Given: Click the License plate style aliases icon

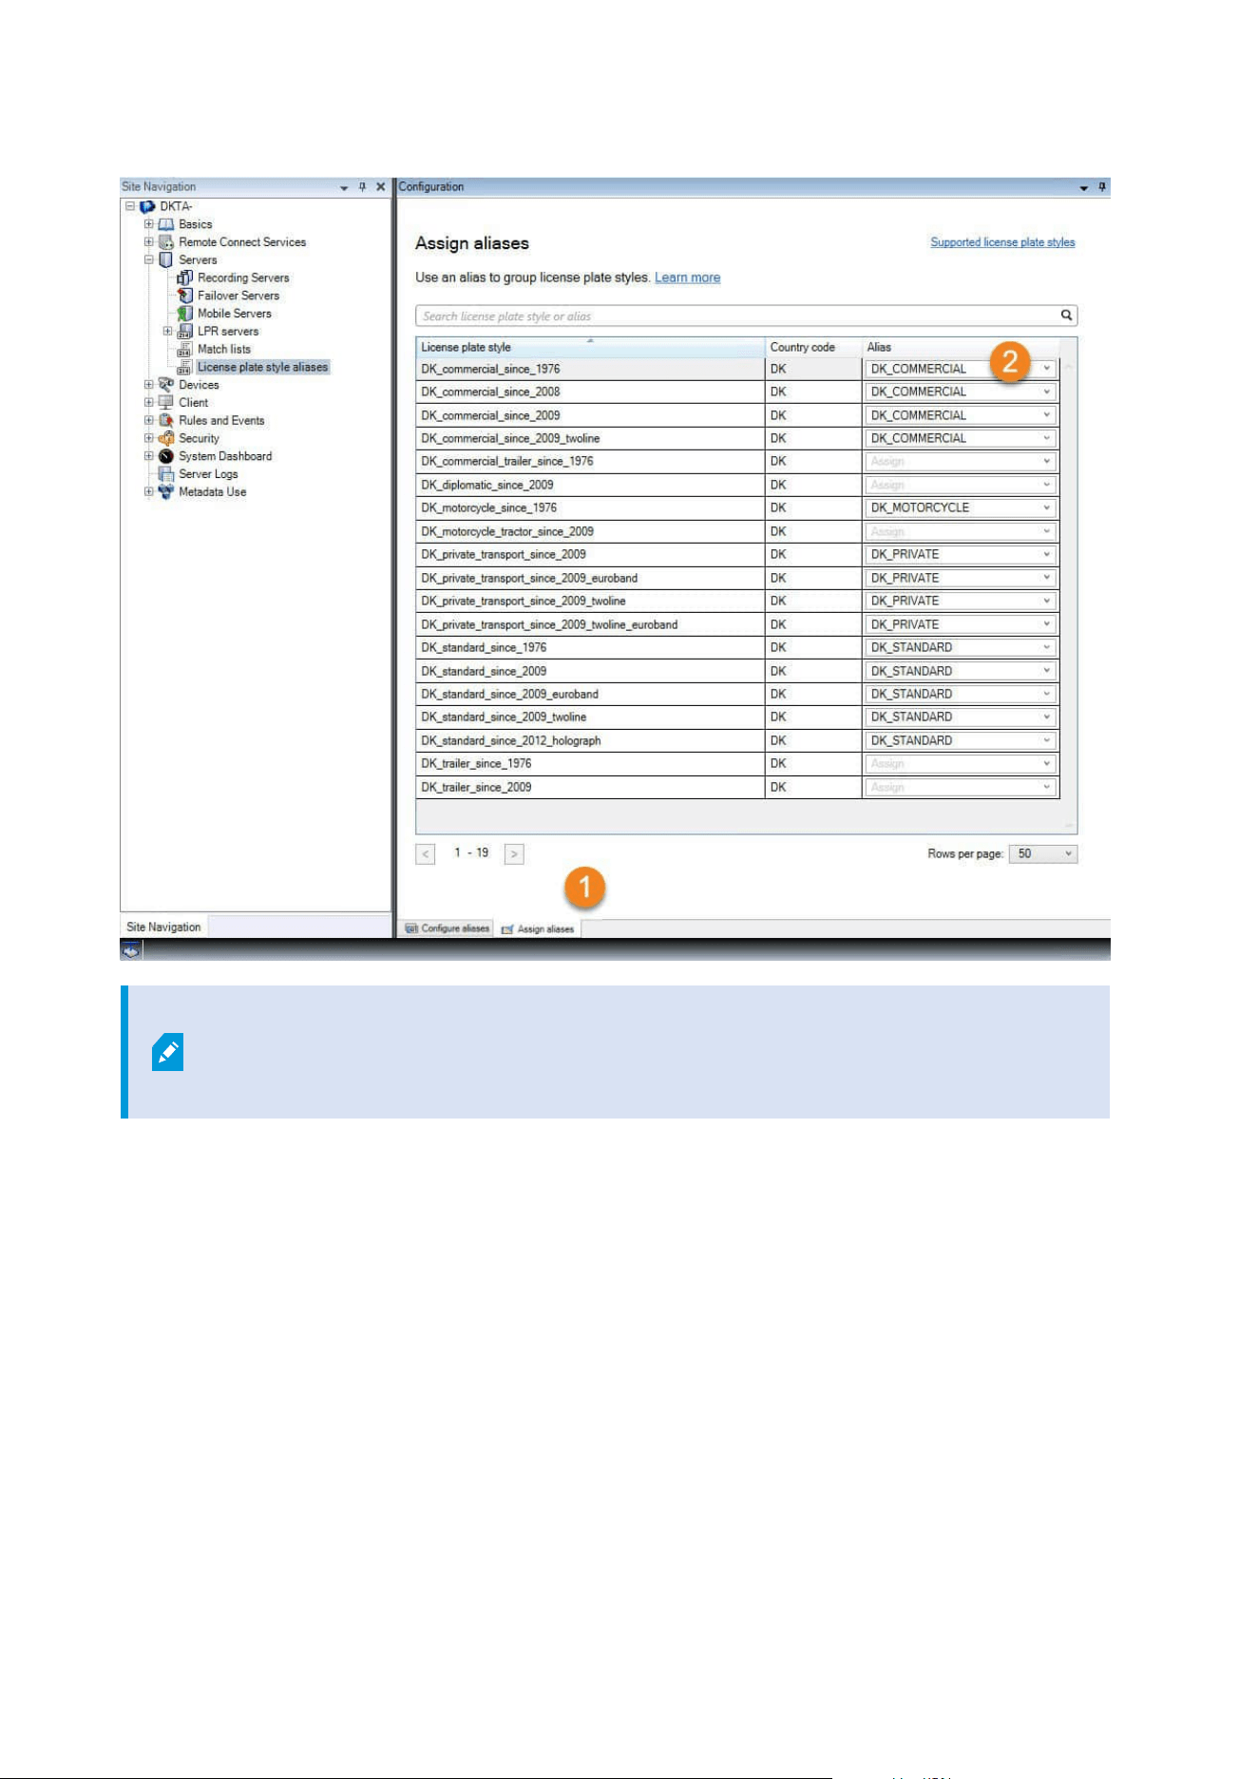Looking at the screenshot, I should pos(185,367).
